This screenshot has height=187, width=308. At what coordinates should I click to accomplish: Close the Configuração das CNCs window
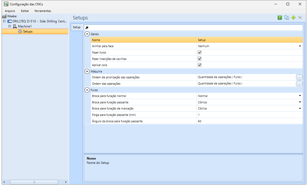point(300,4)
